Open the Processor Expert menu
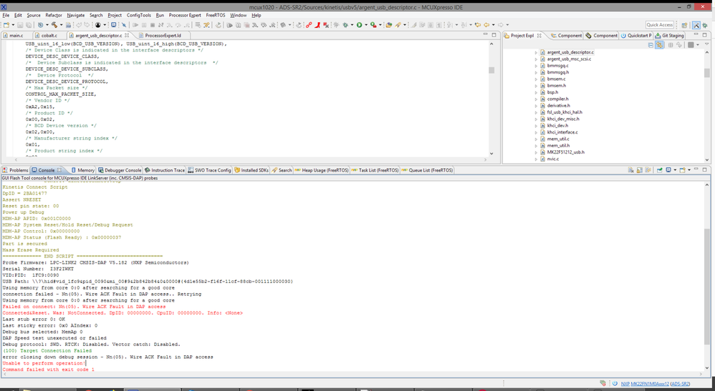The height and width of the screenshot is (391, 715). pyautogui.click(x=185, y=15)
